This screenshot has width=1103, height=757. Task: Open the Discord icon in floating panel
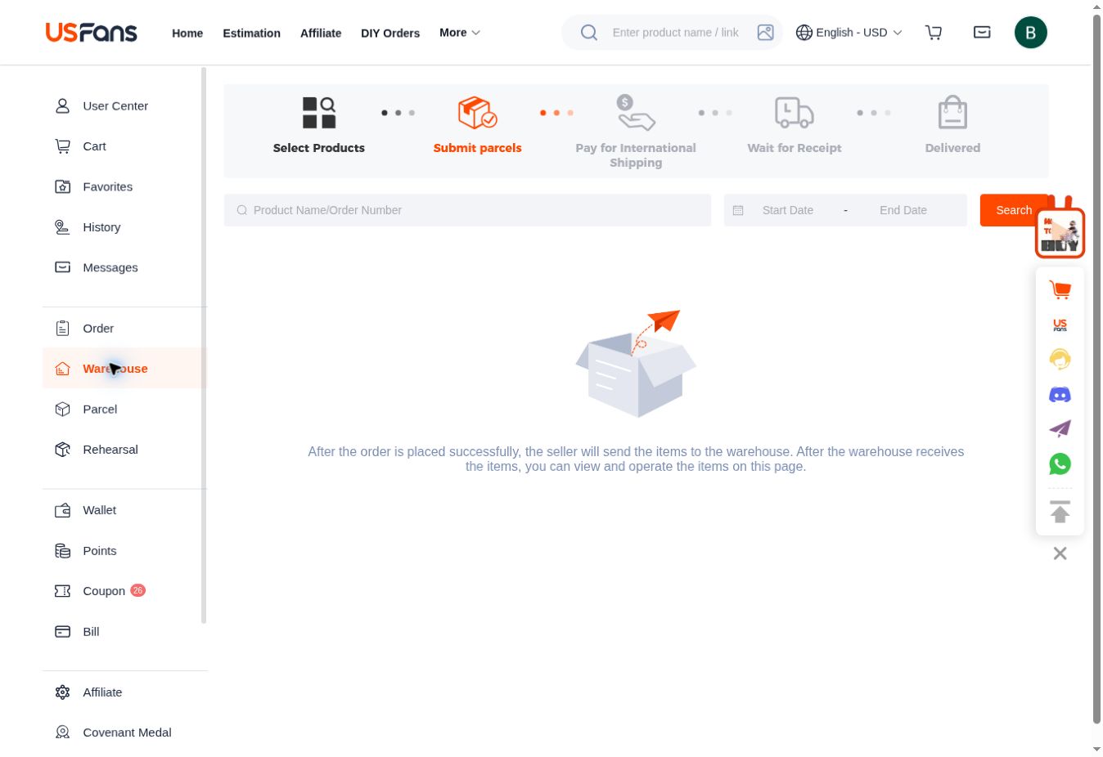click(1060, 395)
